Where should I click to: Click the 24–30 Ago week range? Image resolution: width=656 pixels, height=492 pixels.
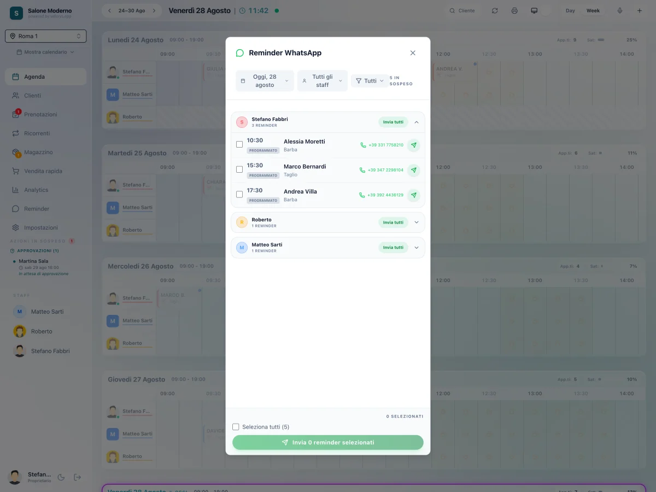click(132, 10)
